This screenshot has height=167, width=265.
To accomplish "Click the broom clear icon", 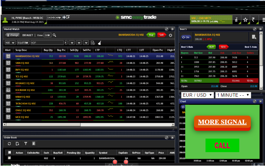I will point(99,43).
